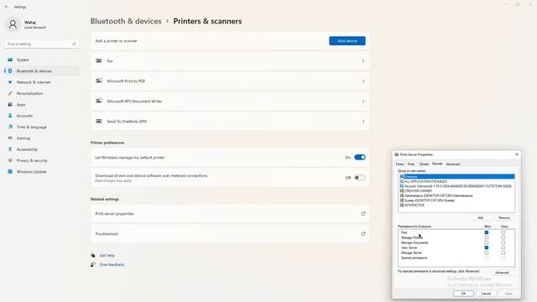Toggle Let Windows manage my default printer
Viewport: 537px width, 302px height.
pyautogui.click(x=360, y=158)
